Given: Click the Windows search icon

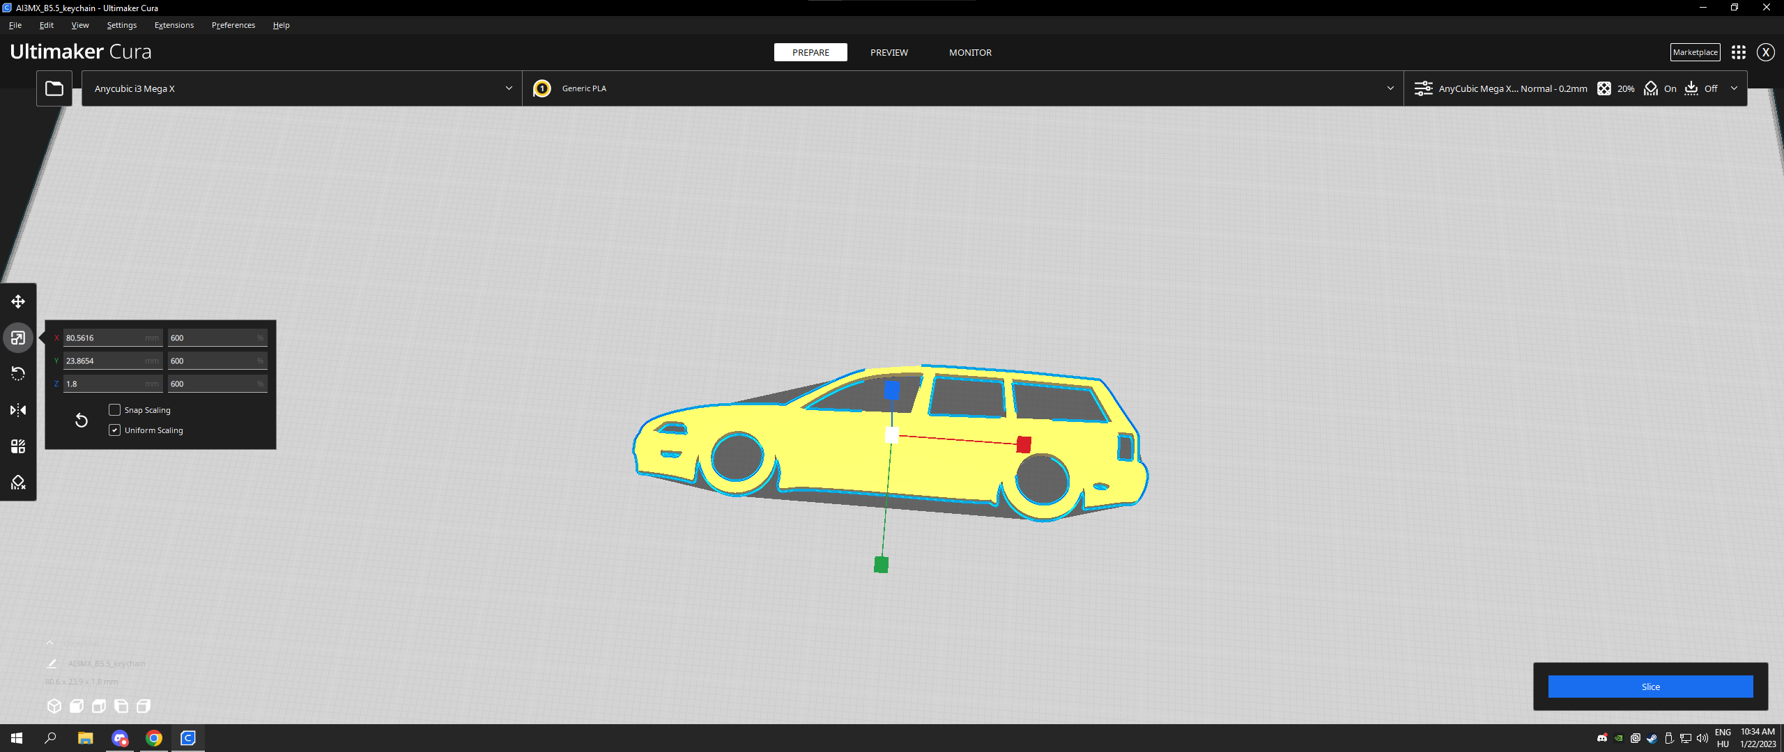Looking at the screenshot, I should click(x=50, y=738).
